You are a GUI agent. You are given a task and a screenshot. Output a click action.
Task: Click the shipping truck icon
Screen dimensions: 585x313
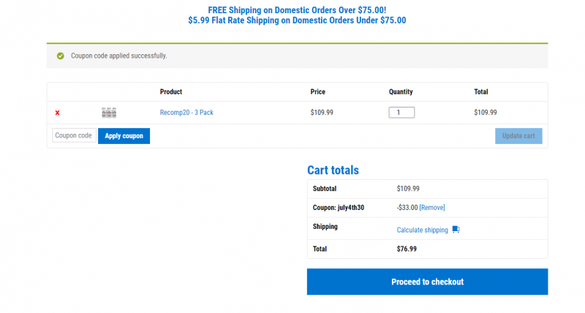[x=456, y=230]
